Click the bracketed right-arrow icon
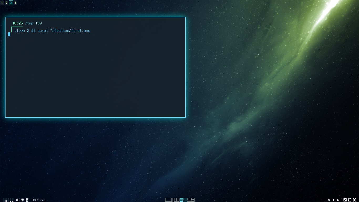This screenshot has height=202, width=359. click(350, 200)
